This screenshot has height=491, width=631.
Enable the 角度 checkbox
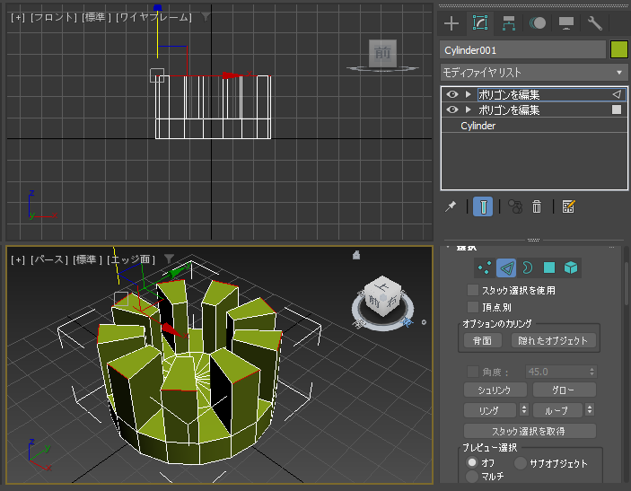(x=473, y=372)
